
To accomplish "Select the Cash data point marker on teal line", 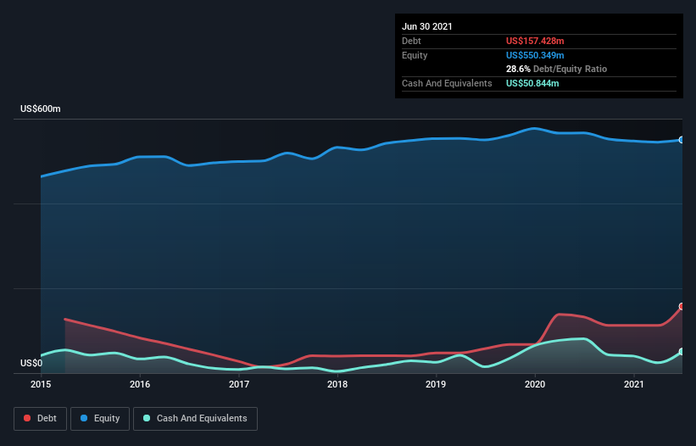I will [682, 352].
